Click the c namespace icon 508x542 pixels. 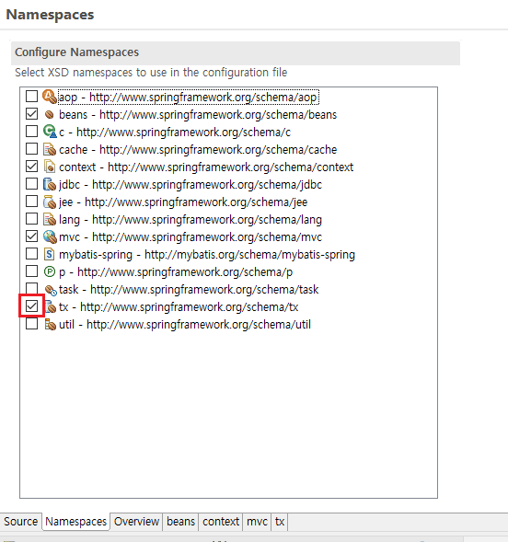click(x=50, y=132)
